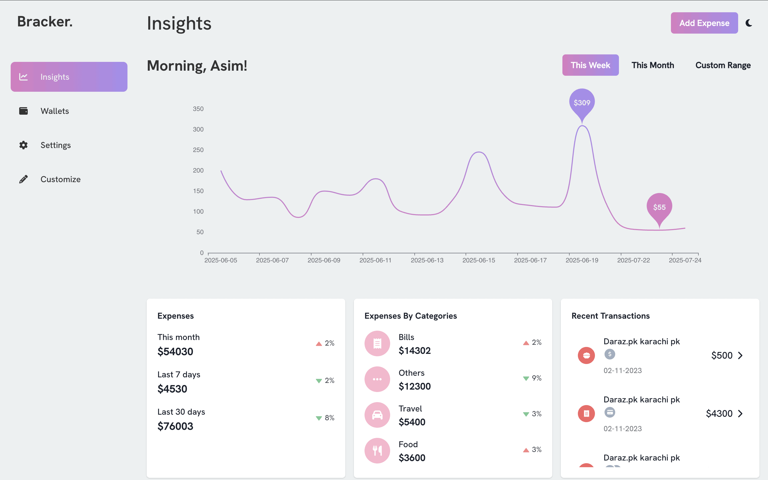768x480 pixels.
Task: Click the $309 peak marker on the chart
Action: point(582,102)
